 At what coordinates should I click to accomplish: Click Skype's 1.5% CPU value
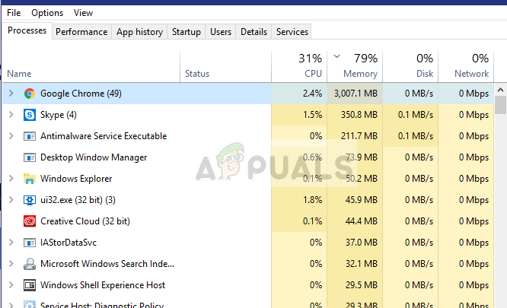312,115
